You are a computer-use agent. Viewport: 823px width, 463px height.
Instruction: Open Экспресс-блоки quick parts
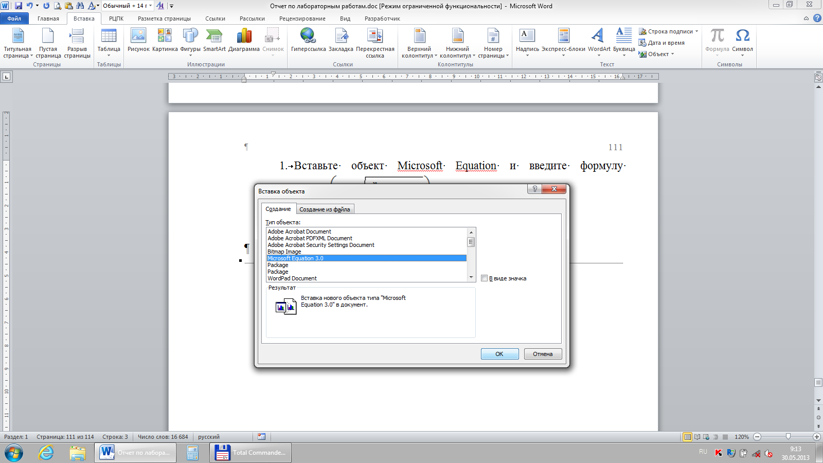click(x=563, y=42)
